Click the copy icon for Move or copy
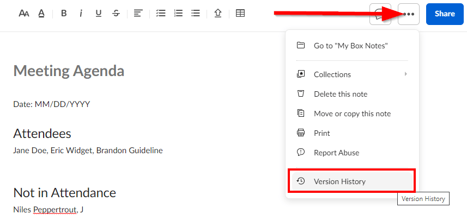Image resolution: width=467 pixels, height=220 pixels. [301, 114]
